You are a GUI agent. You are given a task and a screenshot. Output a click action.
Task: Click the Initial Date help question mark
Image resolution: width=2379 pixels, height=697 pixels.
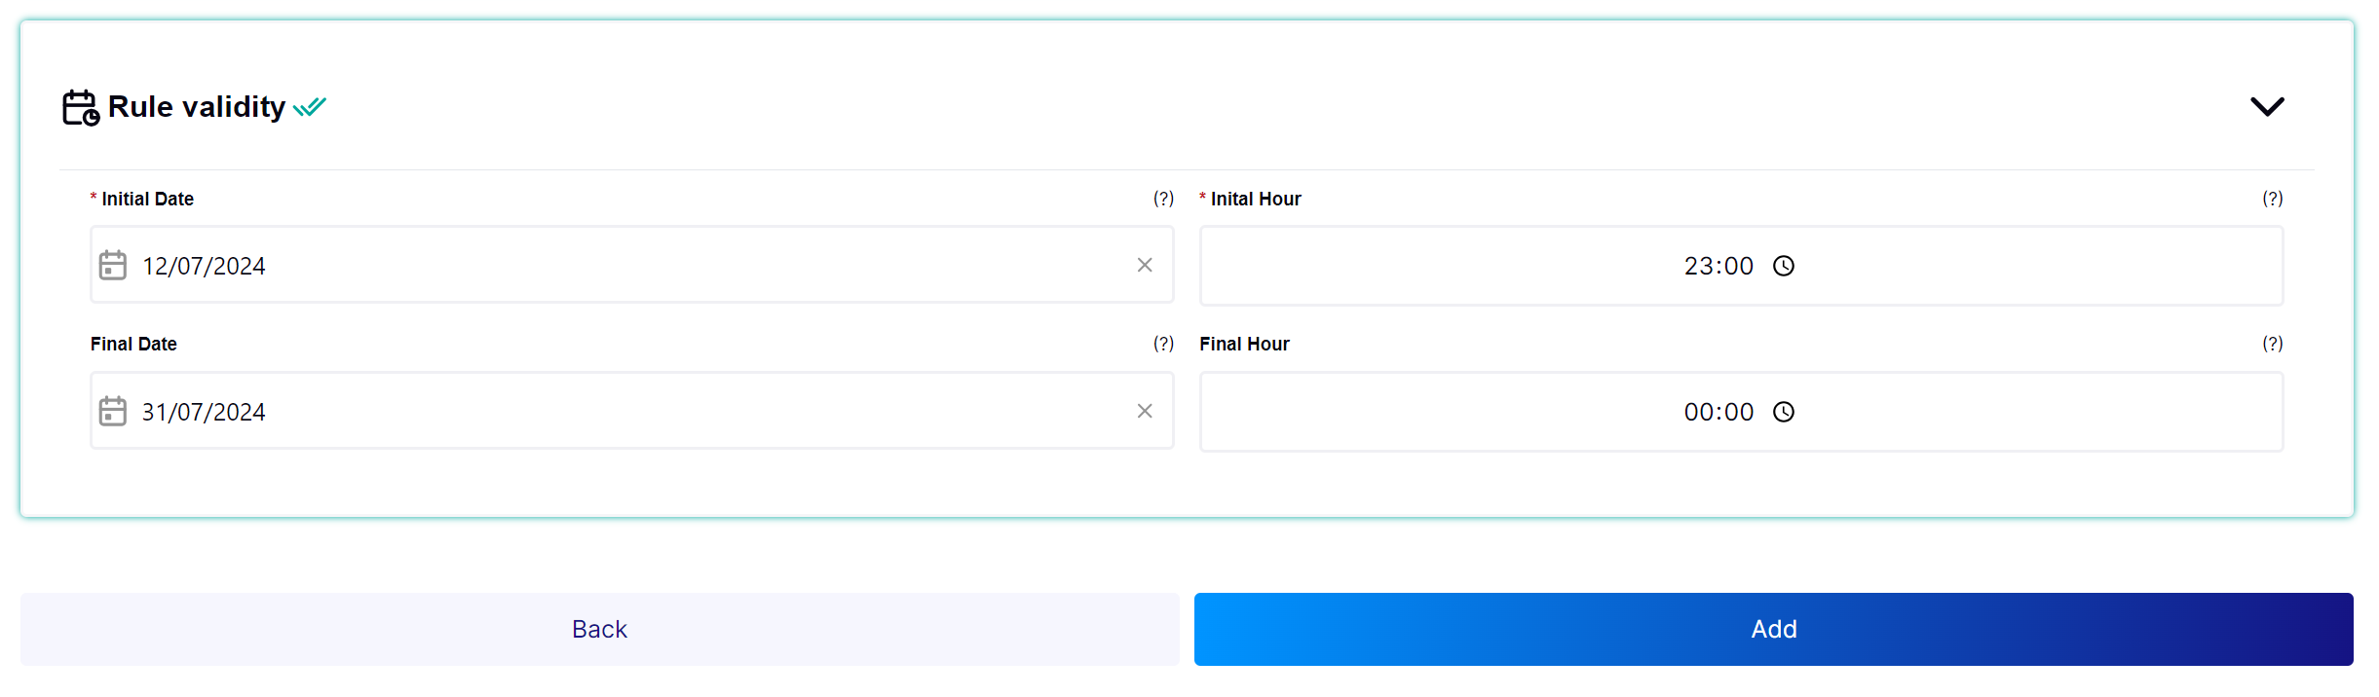coord(1163,199)
